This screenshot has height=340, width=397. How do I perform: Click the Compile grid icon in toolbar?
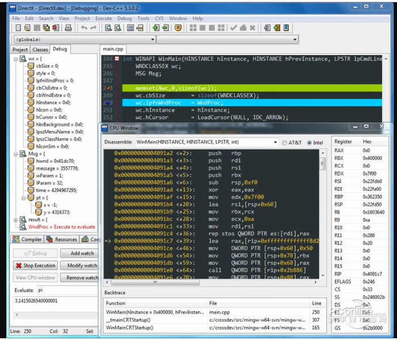tap(192, 28)
